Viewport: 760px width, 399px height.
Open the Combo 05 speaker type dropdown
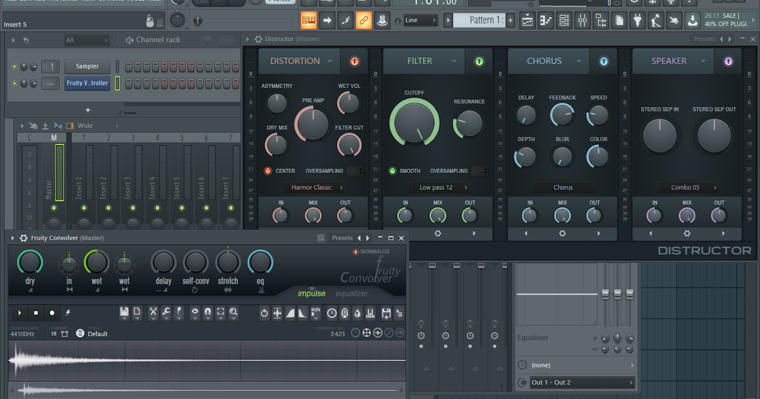tap(688, 187)
